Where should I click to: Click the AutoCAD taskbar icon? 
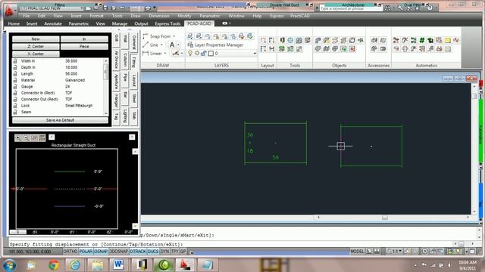click(185, 264)
